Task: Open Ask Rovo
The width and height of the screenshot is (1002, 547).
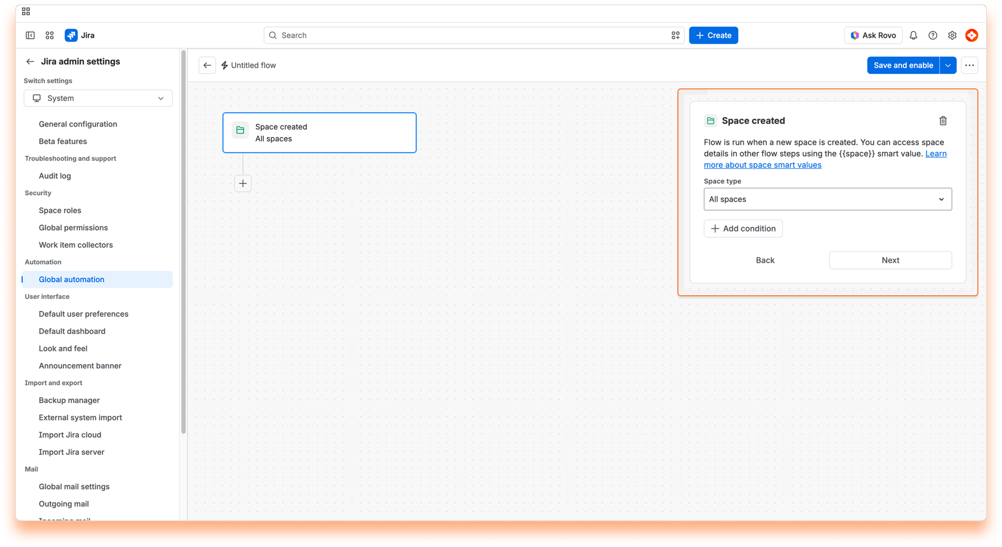Action: tap(873, 36)
